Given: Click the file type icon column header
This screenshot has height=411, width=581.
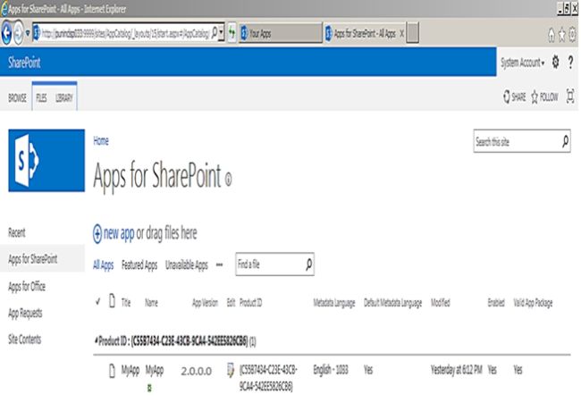Looking at the screenshot, I should pos(112,301).
